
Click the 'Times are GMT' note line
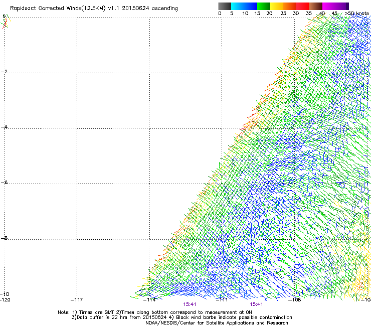pos(155,312)
